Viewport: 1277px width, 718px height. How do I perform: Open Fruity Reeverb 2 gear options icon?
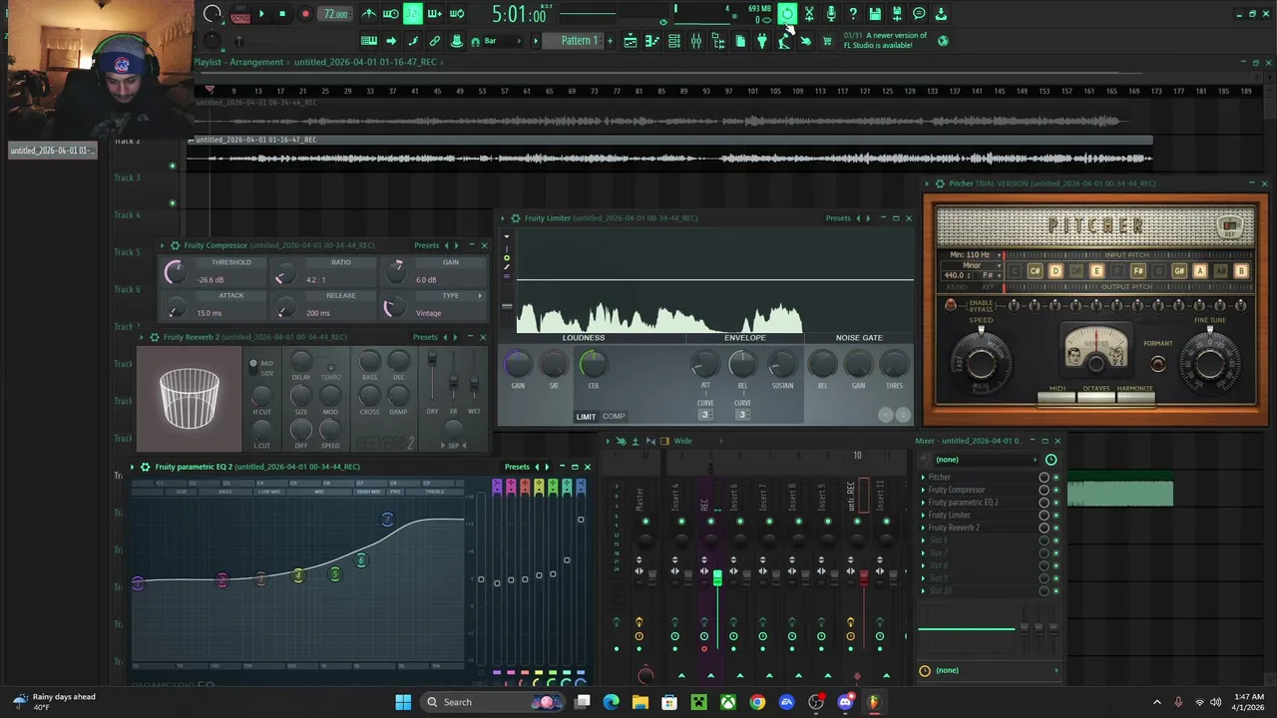154,337
